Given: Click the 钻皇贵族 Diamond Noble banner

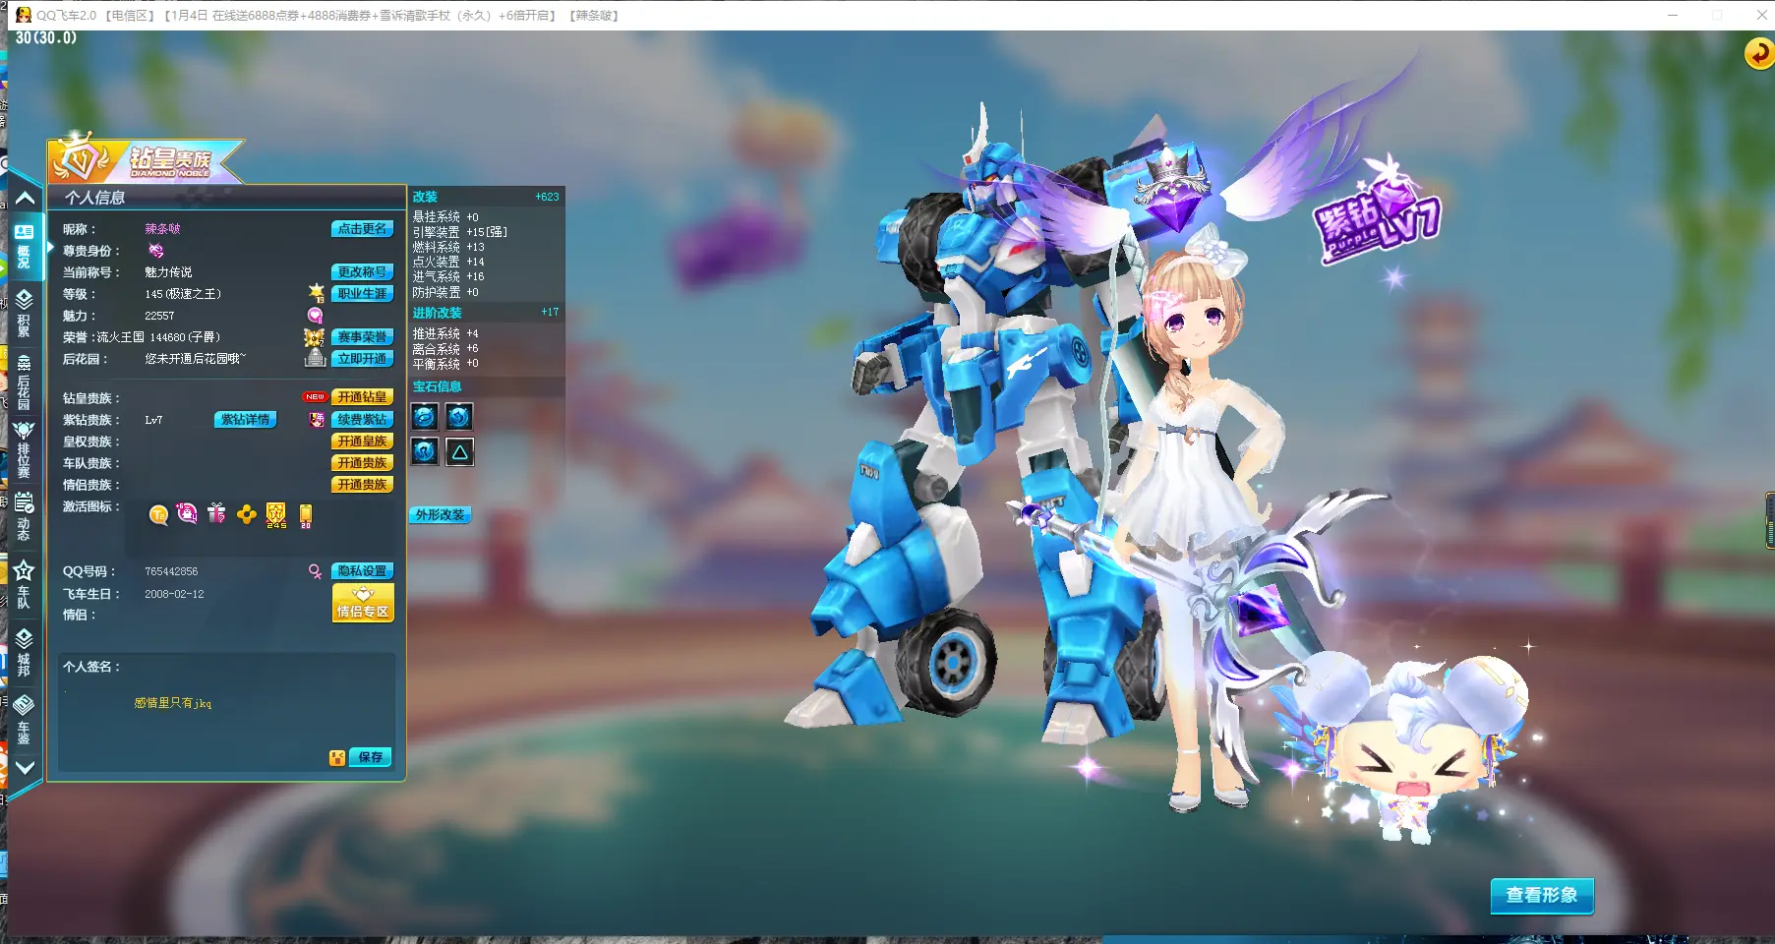Looking at the screenshot, I should coord(146,159).
